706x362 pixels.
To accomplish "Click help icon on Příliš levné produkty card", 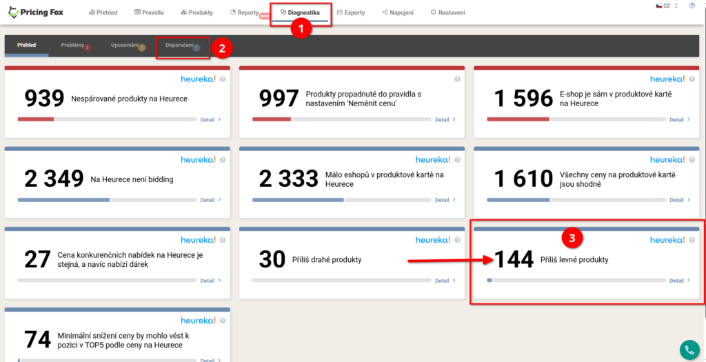I will 692,239.
